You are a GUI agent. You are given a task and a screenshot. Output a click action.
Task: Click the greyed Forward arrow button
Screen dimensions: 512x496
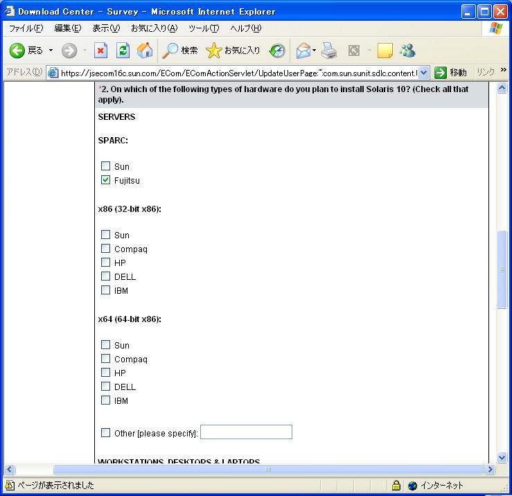tap(69, 51)
